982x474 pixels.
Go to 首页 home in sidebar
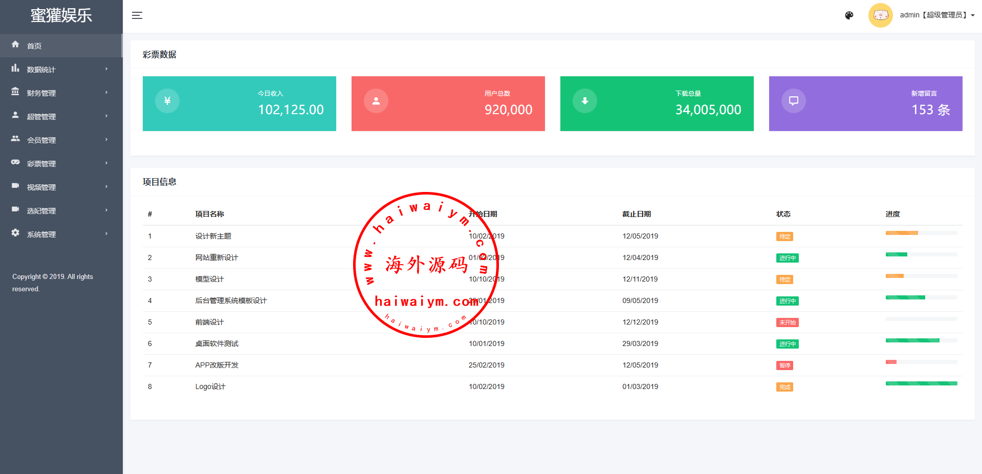pyautogui.click(x=34, y=46)
